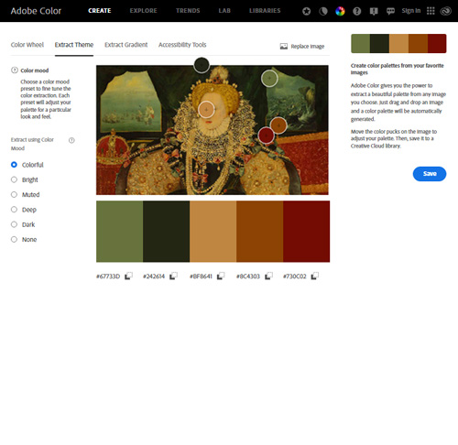This screenshot has width=458, height=445.
Task: Click the hex value #67733D
Action: point(108,277)
